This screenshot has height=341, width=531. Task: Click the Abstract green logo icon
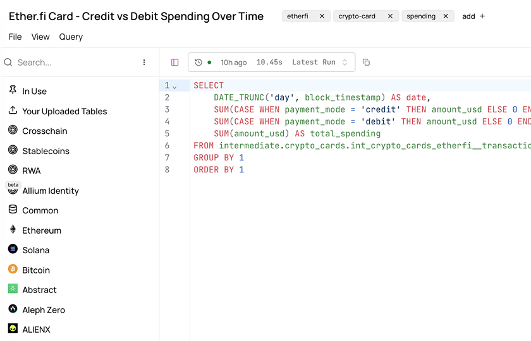[x=13, y=289]
